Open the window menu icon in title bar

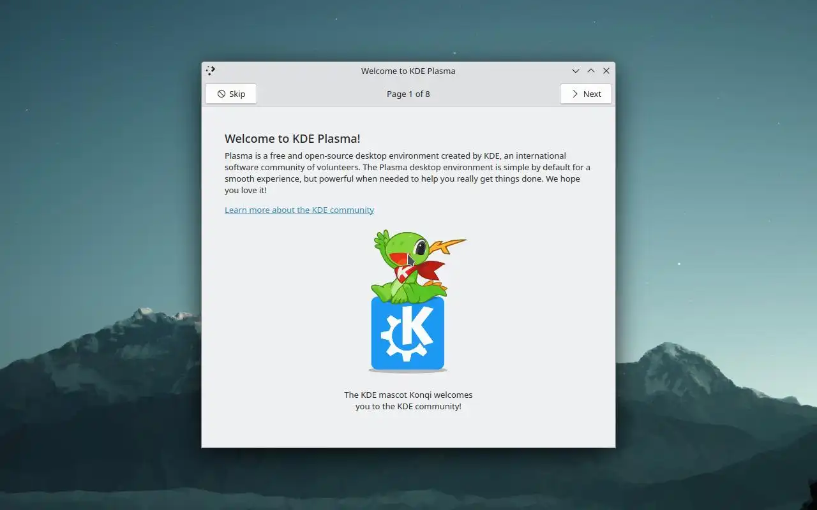211,71
